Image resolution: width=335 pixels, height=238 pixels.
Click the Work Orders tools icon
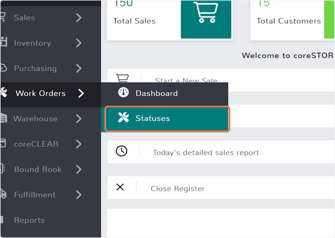[x=3, y=93]
